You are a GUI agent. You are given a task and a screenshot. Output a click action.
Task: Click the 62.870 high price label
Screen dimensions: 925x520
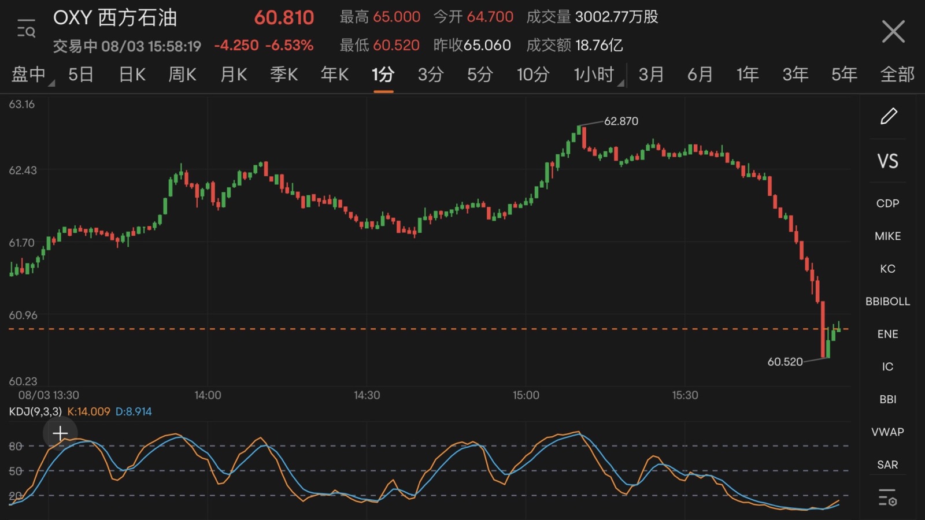[x=621, y=121]
